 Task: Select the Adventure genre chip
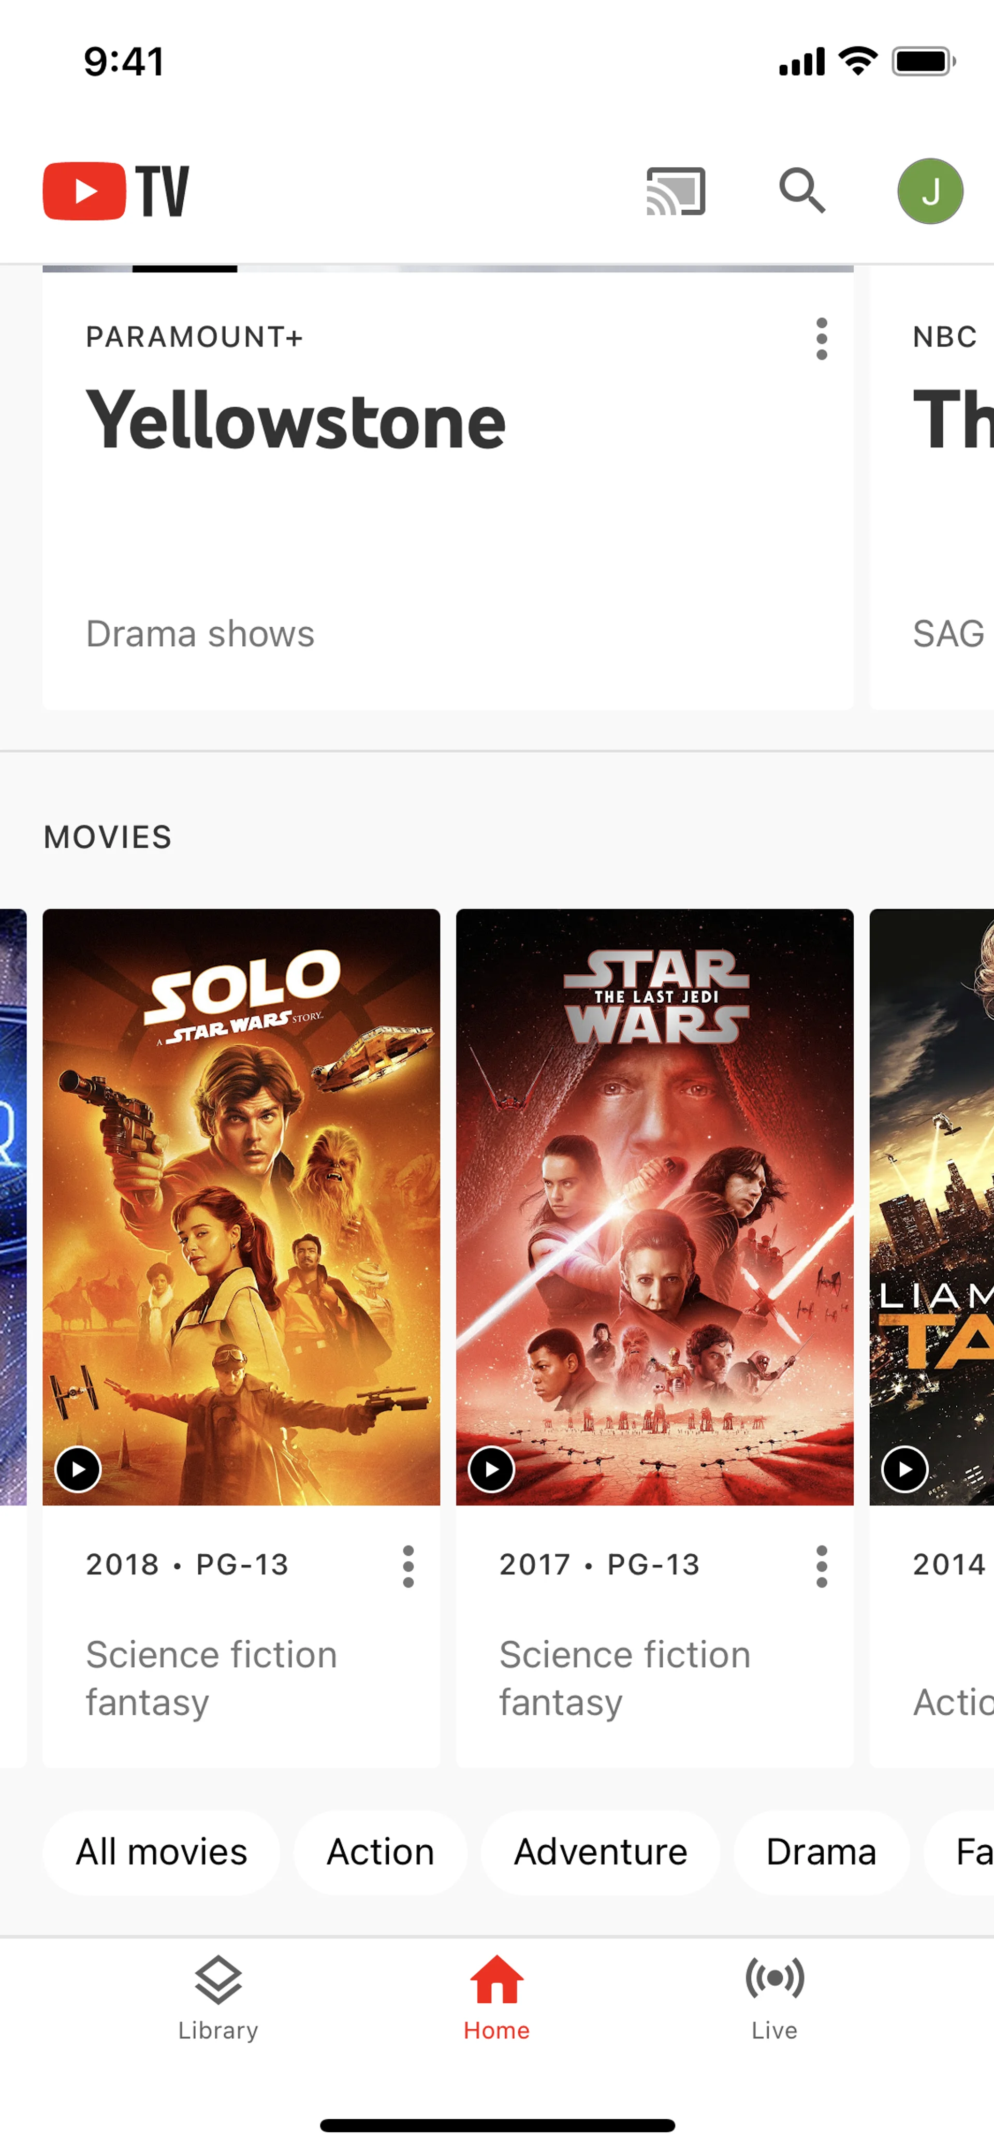tap(601, 1851)
